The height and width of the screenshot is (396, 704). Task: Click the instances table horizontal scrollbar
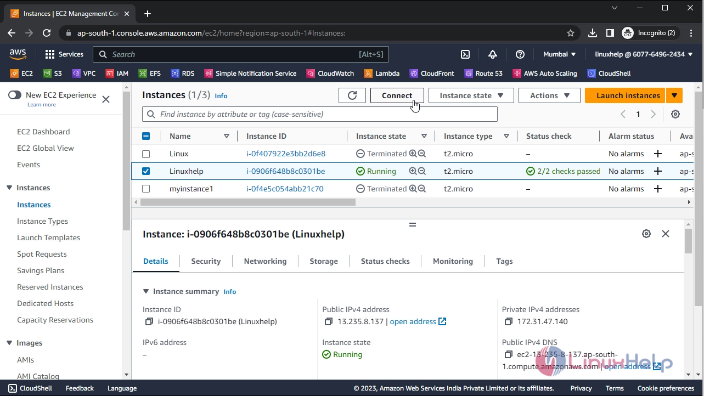pos(248,202)
